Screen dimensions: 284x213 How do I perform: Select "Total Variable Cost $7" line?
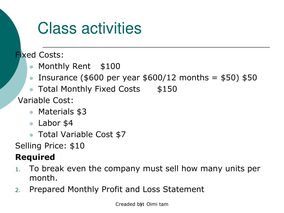[x=82, y=135]
